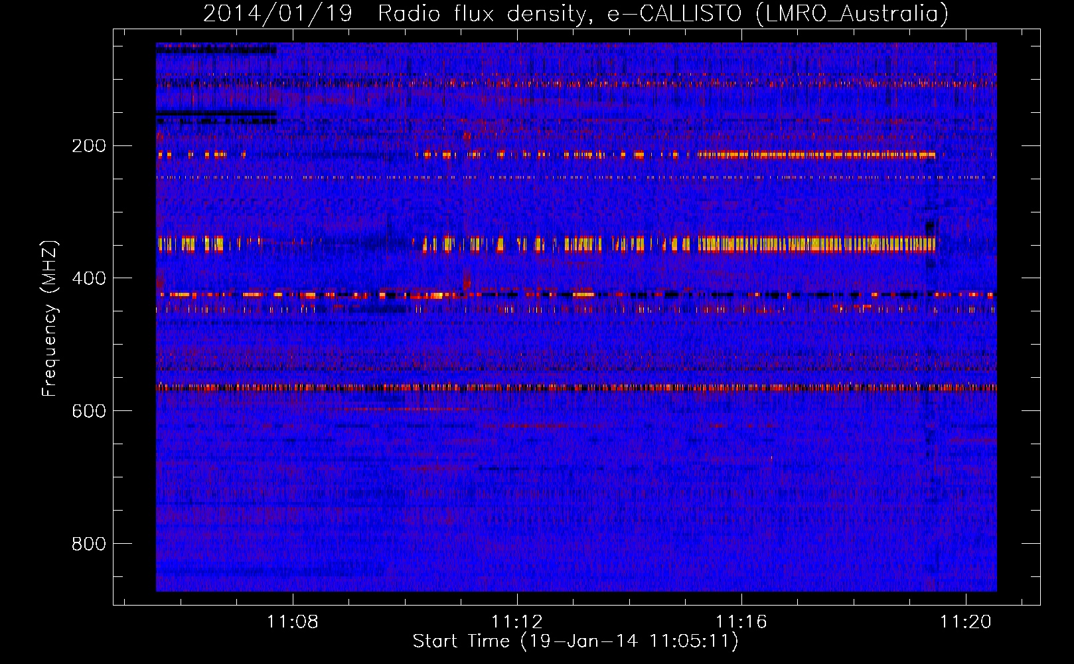Screen dimensions: 1074x664
Task: Click the 400 frequency tick label
Action: click(x=89, y=278)
